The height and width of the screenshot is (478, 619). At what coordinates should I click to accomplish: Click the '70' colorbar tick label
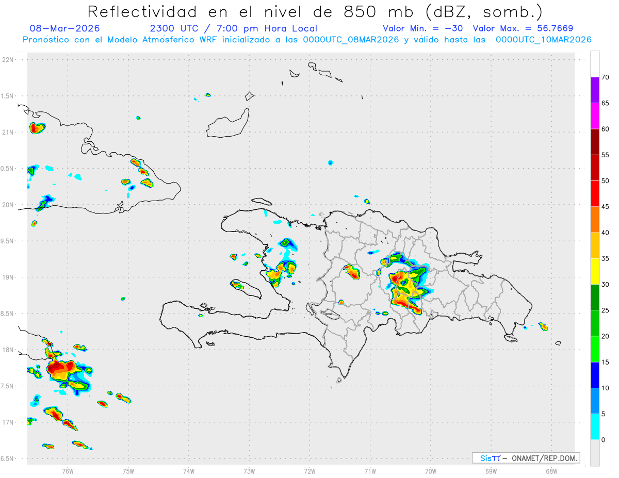[605, 77]
